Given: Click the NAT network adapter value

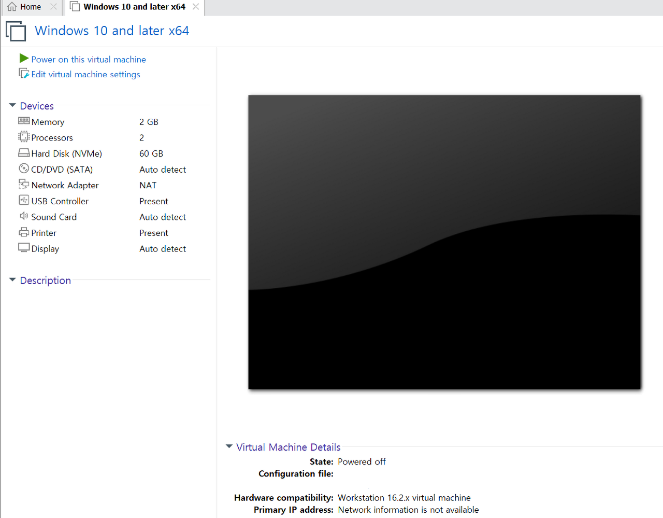Looking at the screenshot, I should point(148,185).
